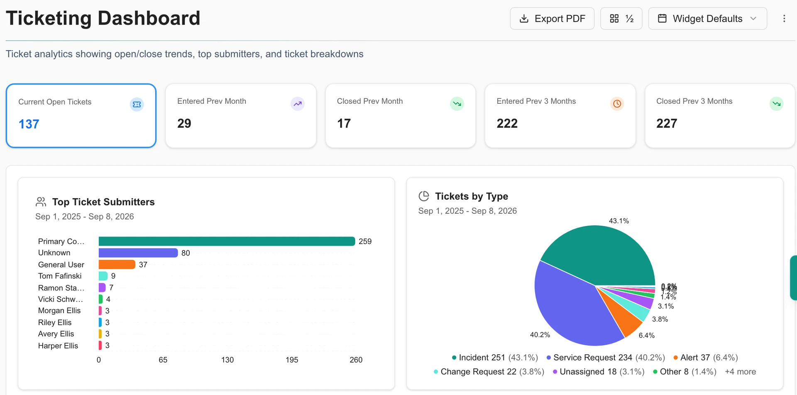797x395 pixels.
Task: Toggle the half-width layout grid button
Action: pyautogui.click(x=621, y=19)
